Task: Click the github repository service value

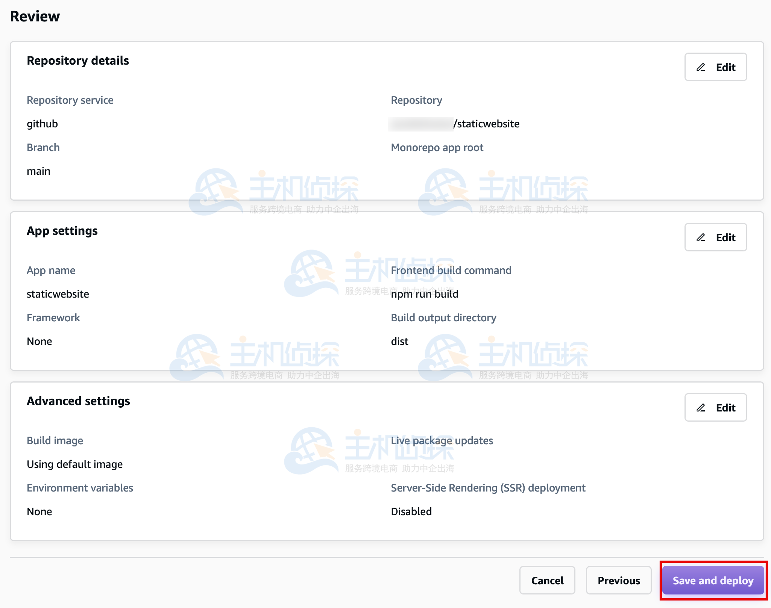Action: [x=42, y=124]
